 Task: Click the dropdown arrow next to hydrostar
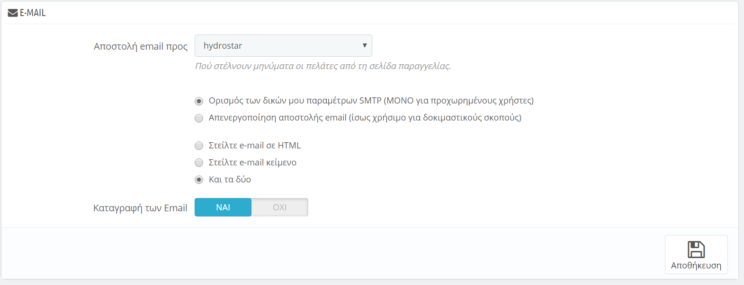click(365, 46)
